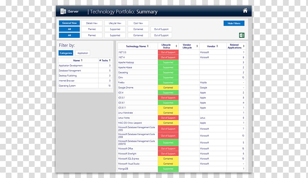308x178 pixels.
Task: Select the Cascading technology name
Action: 123,73
